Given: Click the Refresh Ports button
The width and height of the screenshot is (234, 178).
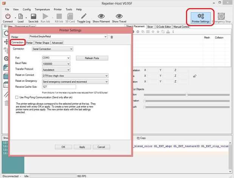Looking at the screenshot, I should tap(92, 58).
